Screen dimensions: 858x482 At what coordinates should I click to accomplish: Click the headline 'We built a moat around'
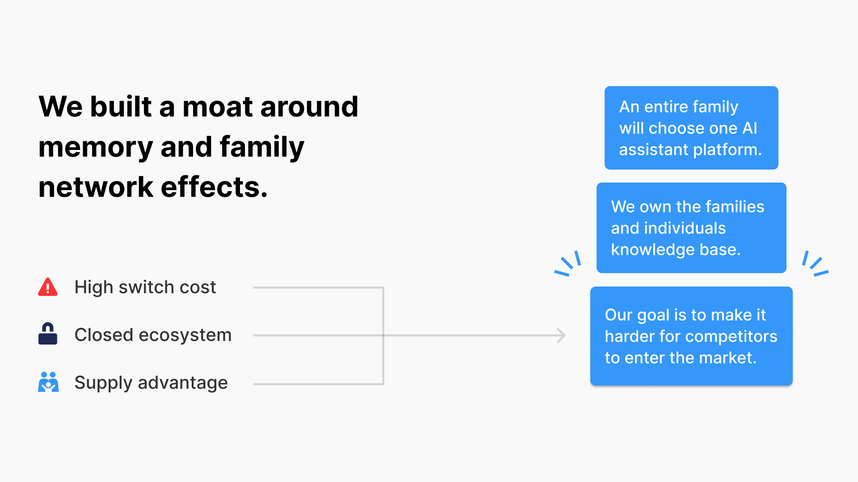198,107
